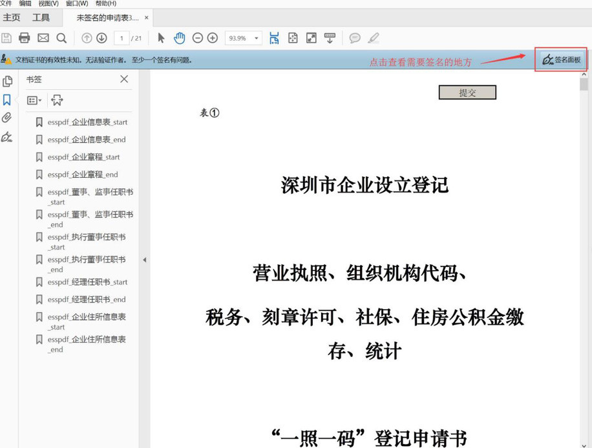Open the Comment bubble tool

click(355, 38)
